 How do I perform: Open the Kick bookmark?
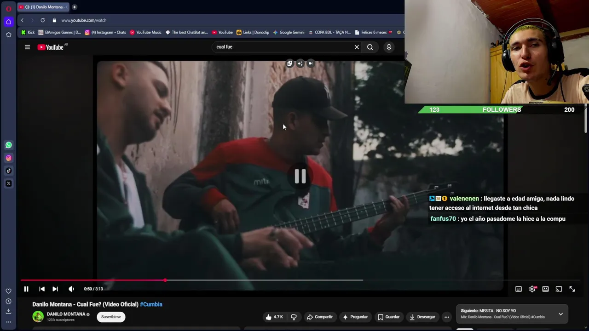28,32
